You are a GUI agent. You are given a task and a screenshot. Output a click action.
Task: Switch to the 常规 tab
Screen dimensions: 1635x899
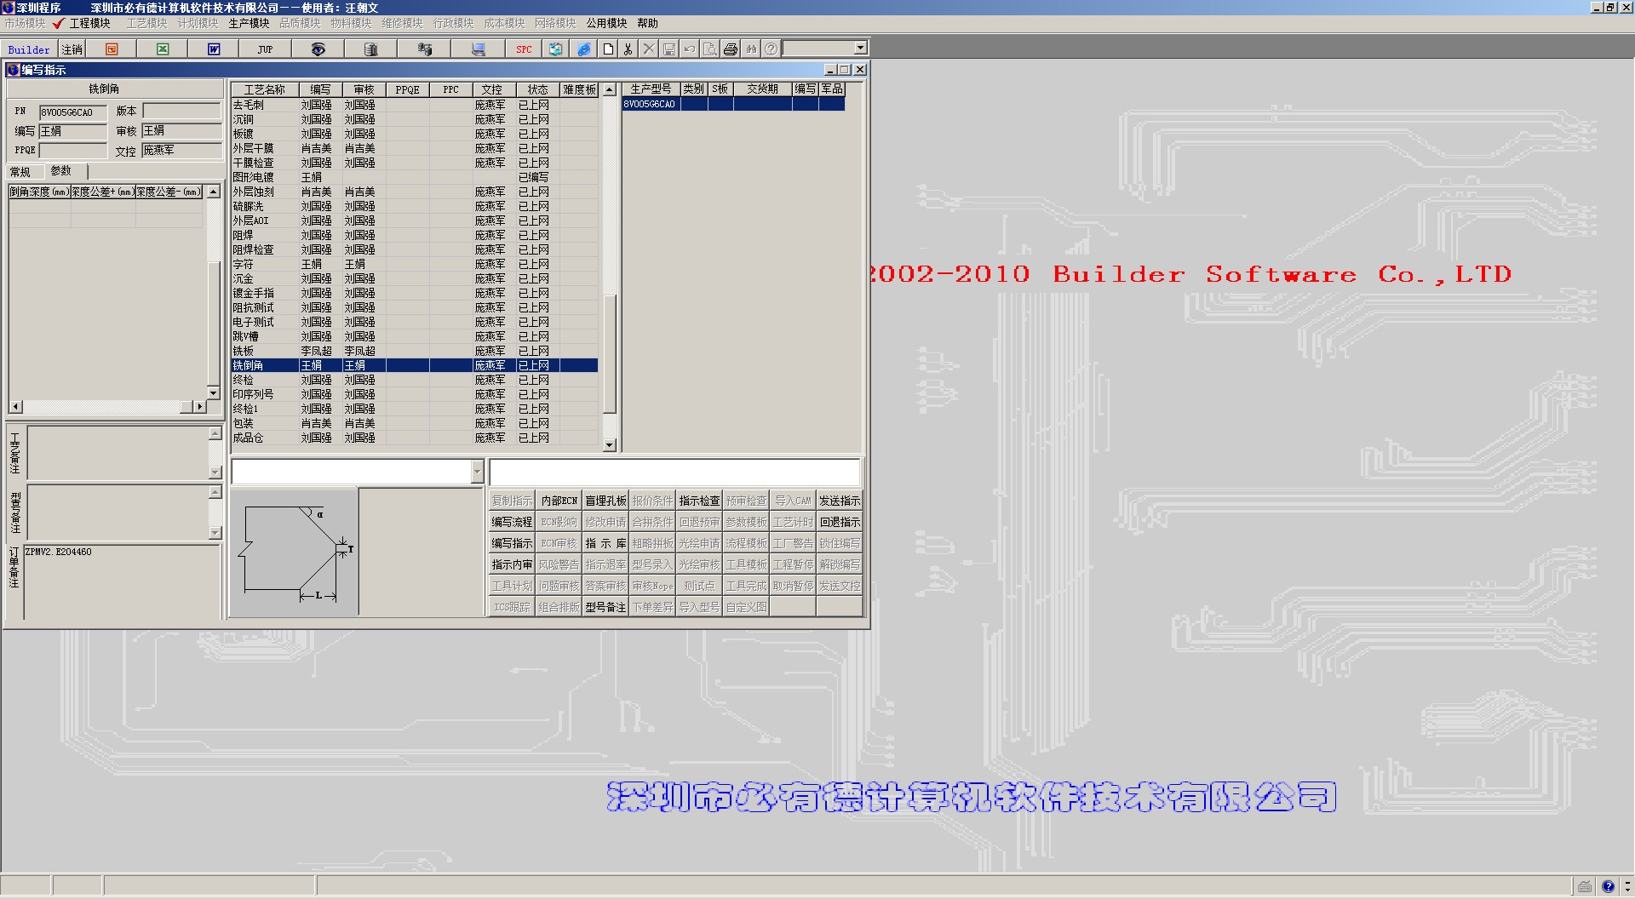(20, 172)
